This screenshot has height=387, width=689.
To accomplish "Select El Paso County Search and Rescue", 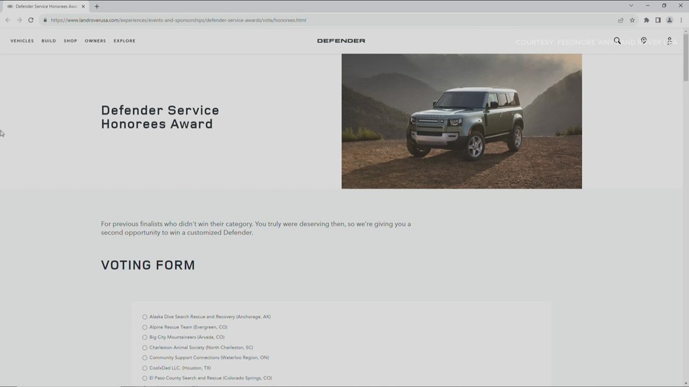I will [x=144, y=378].
